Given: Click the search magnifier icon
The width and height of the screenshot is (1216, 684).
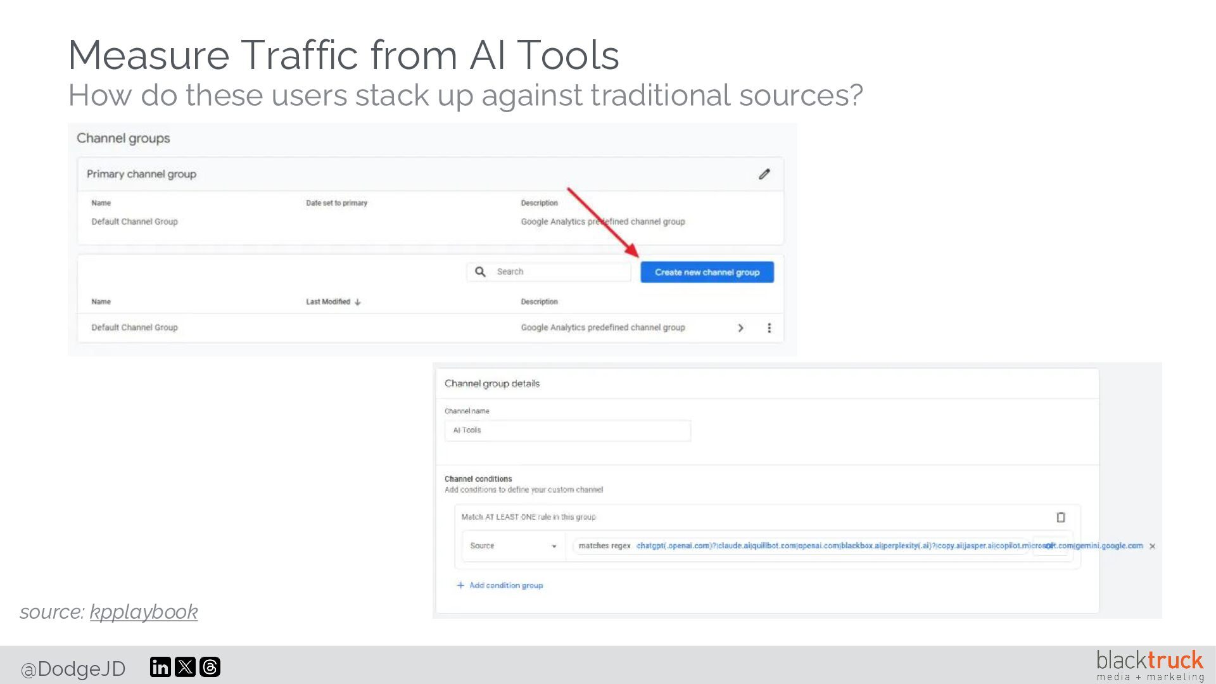Looking at the screenshot, I should [x=480, y=272].
